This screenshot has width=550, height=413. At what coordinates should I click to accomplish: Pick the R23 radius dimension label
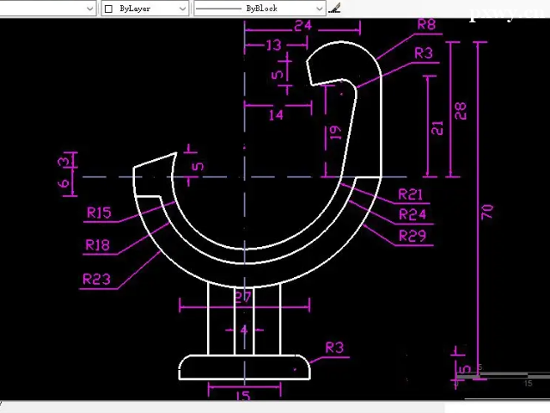[x=96, y=279]
